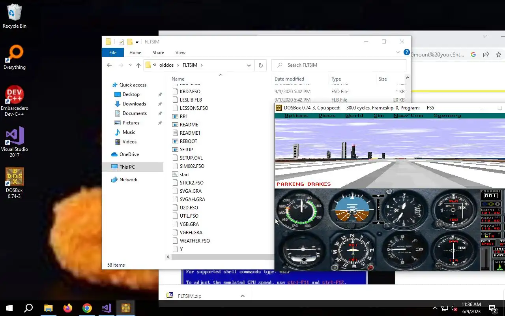Image resolution: width=505 pixels, height=316 pixels.
Task: Click the lower VOR 2 indicator gauge
Action: 454,250
